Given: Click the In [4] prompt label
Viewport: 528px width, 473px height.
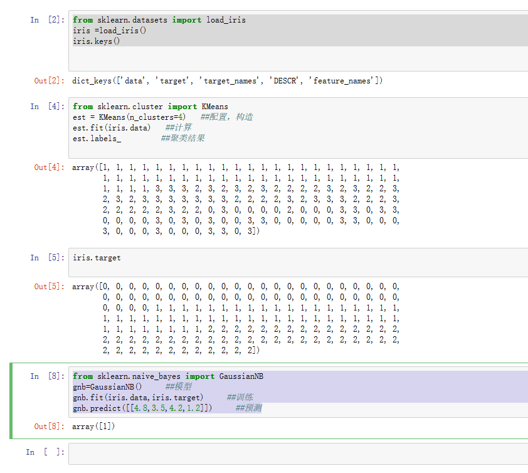Looking at the screenshot, I should (46, 107).
